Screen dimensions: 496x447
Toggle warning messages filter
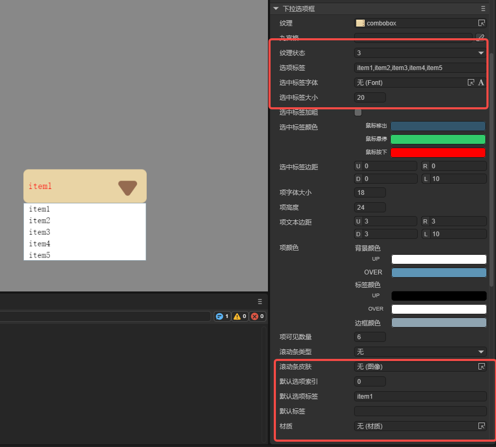tap(240, 316)
